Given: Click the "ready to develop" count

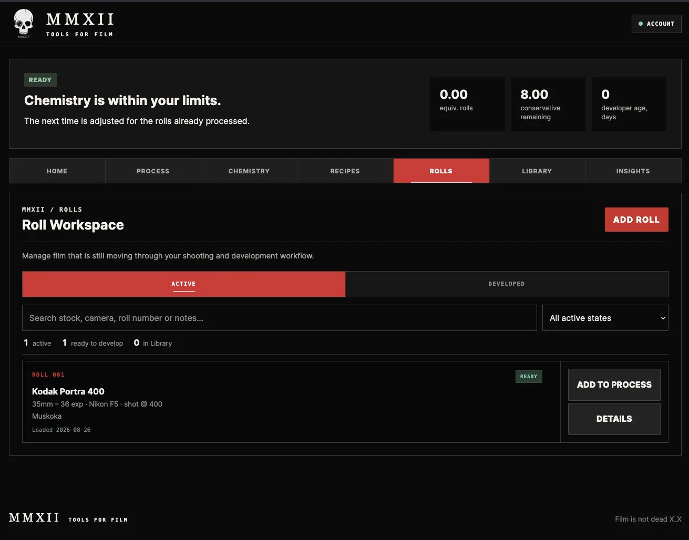Looking at the screenshot, I should coord(92,343).
